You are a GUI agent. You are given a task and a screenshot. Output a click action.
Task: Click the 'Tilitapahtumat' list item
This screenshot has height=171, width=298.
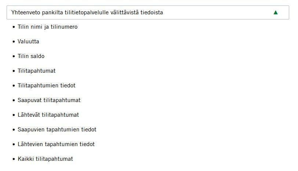(x=36, y=71)
